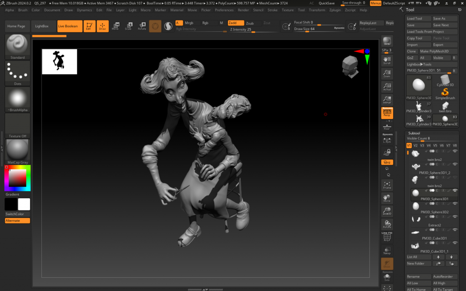Click the Floor grid icon
Screen dimensions: 466x291
click(387, 127)
